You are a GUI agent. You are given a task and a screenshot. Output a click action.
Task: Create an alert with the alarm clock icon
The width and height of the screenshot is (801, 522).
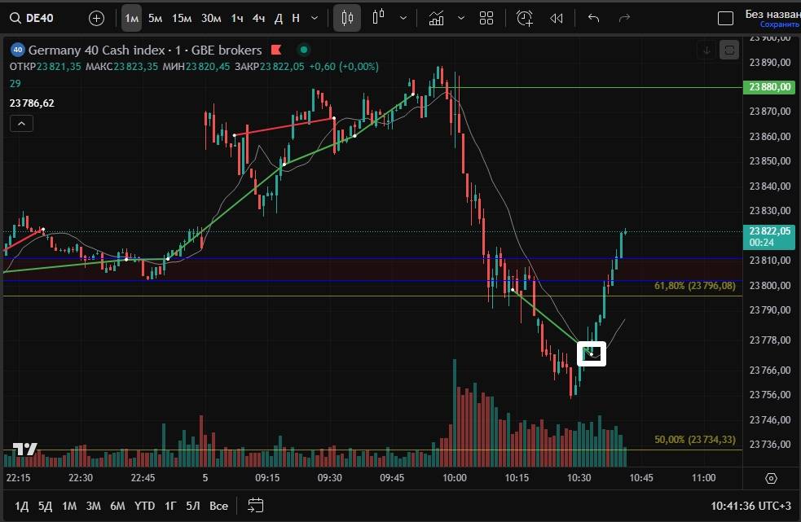point(525,18)
